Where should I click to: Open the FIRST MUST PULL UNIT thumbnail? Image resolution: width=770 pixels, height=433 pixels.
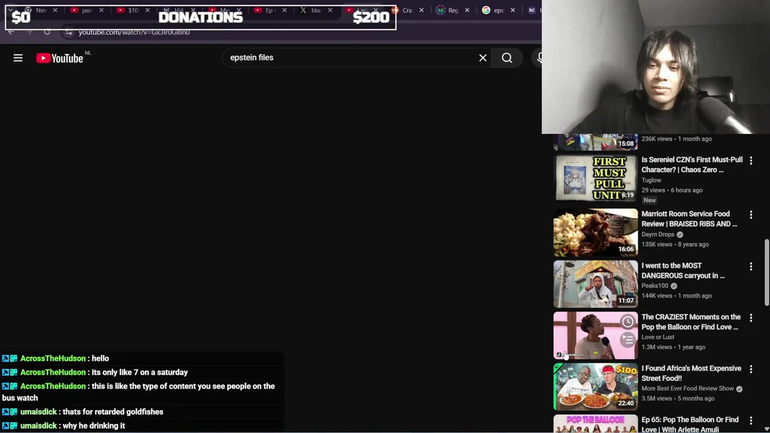pyautogui.click(x=596, y=179)
